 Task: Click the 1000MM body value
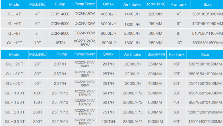[155, 121]
